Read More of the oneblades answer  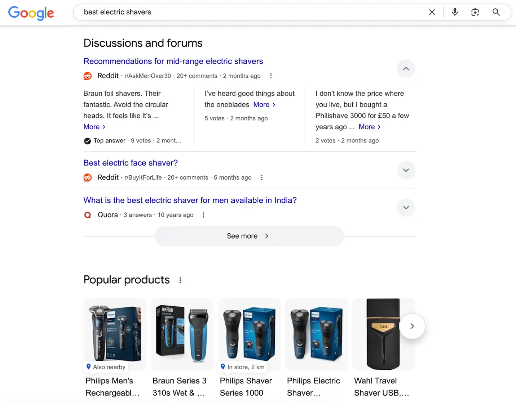click(x=264, y=104)
